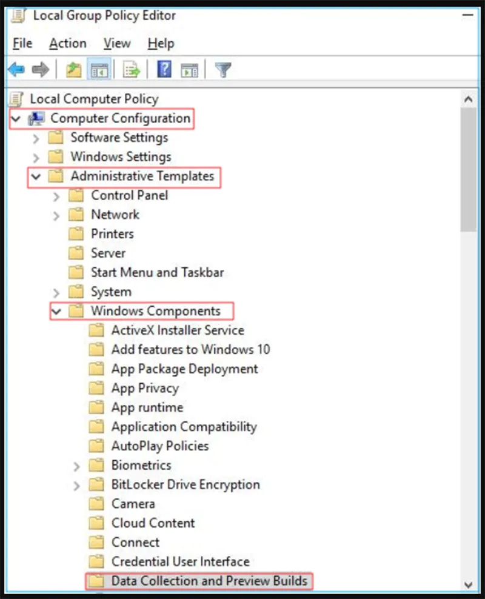
Task: Click the Local Computer Policy scroll icon
Action: 16,99
